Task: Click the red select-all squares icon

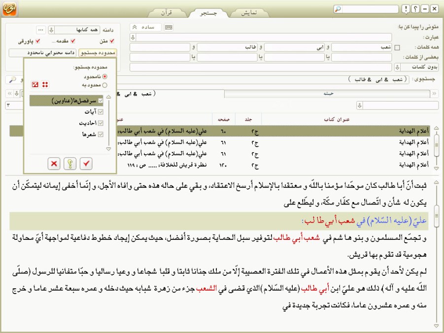Action: (45, 84)
